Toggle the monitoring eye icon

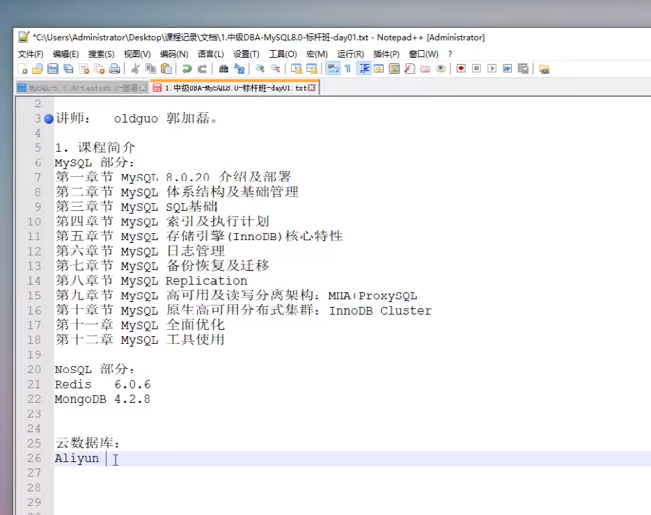pos(441,69)
